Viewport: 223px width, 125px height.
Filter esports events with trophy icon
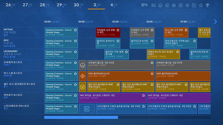207,5
